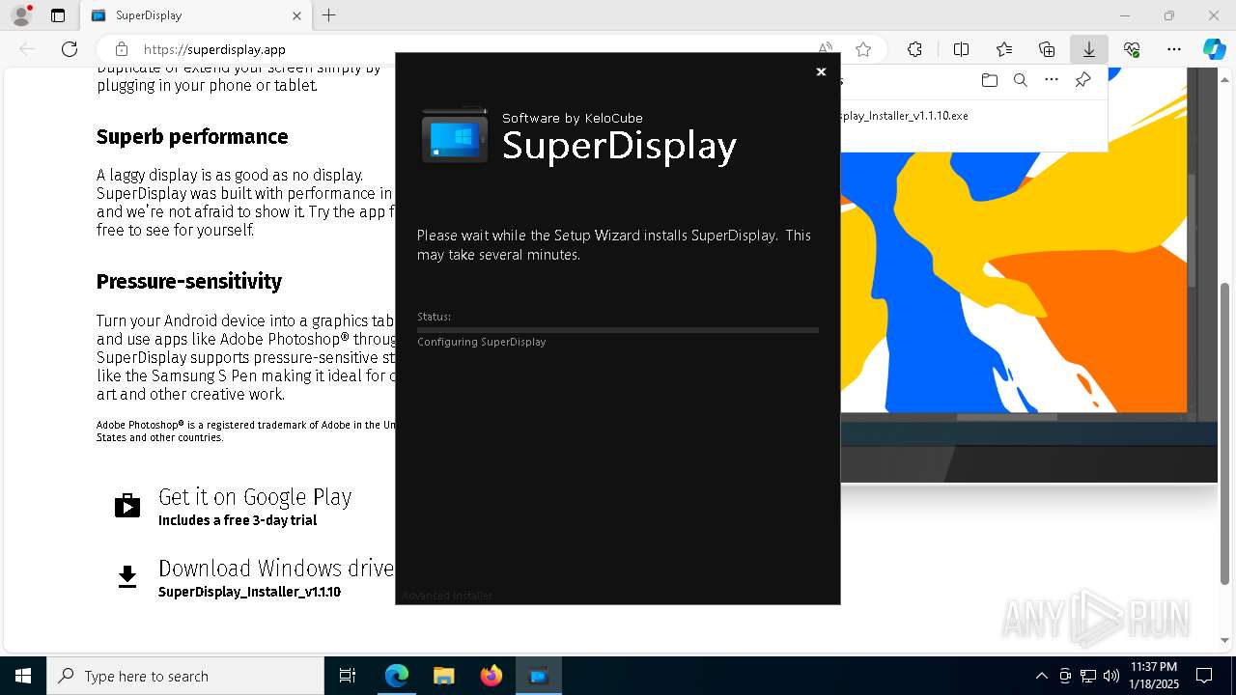Open the volume tray icon
The width and height of the screenshot is (1236, 695).
coord(1111,676)
